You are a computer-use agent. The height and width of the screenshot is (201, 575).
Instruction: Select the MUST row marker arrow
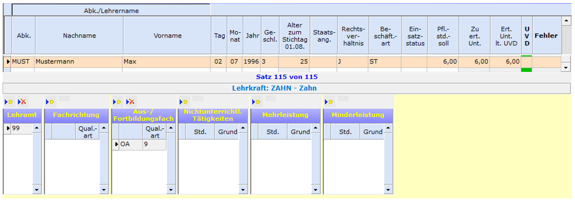8,62
